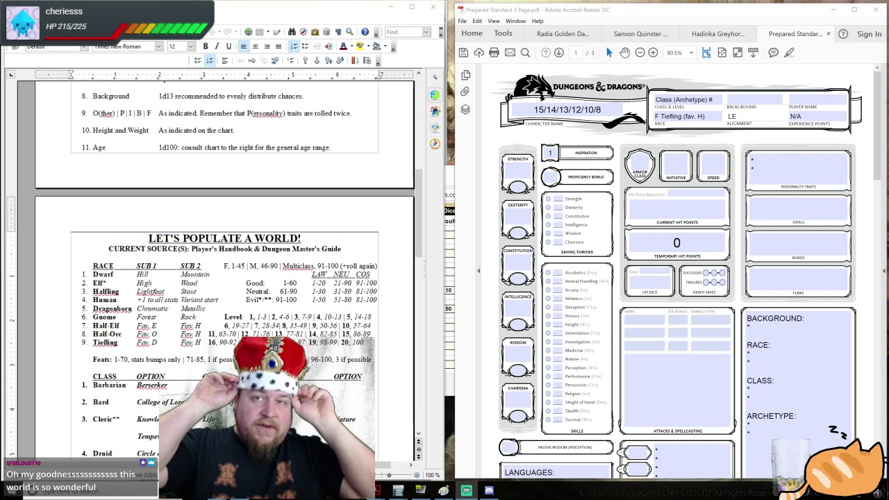889x500 pixels.
Task: Click the fit-width scrolling icon in Acrobat
Action: click(x=706, y=53)
